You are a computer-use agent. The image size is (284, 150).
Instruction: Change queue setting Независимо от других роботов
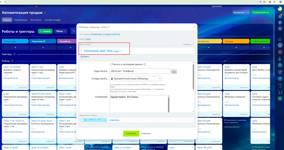tap(105, 34)
